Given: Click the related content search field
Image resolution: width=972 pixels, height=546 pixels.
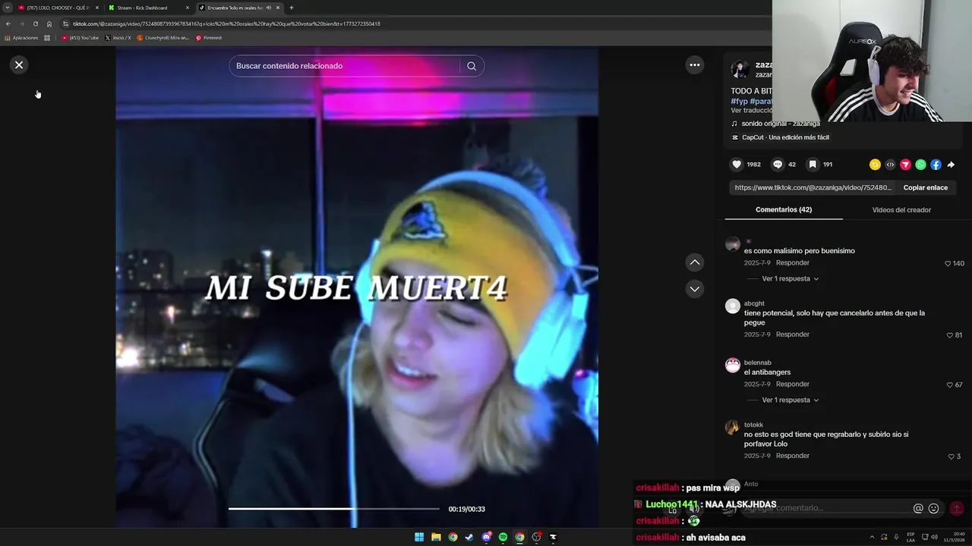Looking at the screenshot, I should pyautogui.click(x=346, y=66).
